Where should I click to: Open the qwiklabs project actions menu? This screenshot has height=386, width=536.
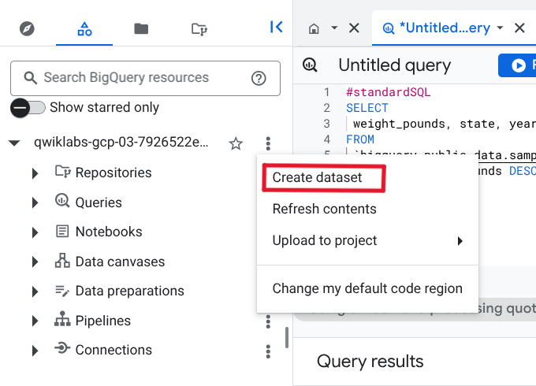[268, 143]
